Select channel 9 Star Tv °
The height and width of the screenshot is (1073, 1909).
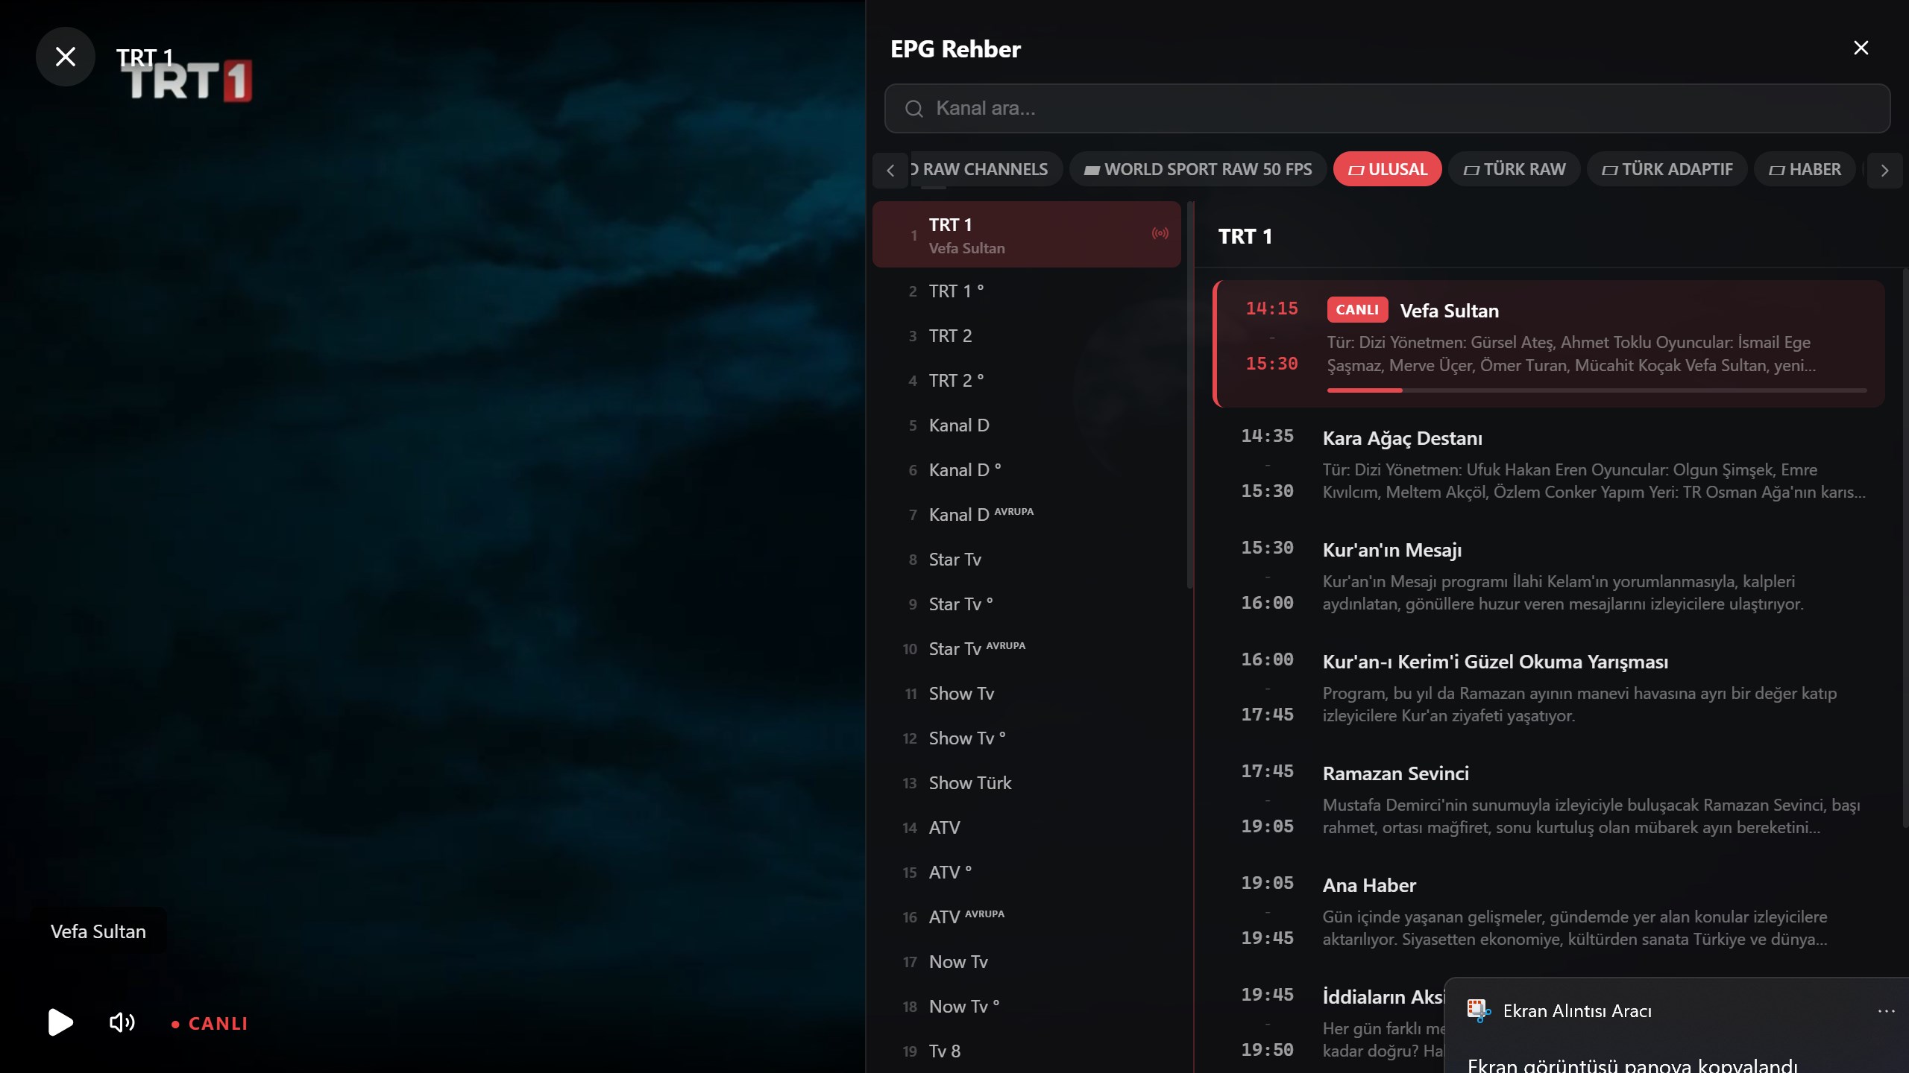tap(1027, 604)
